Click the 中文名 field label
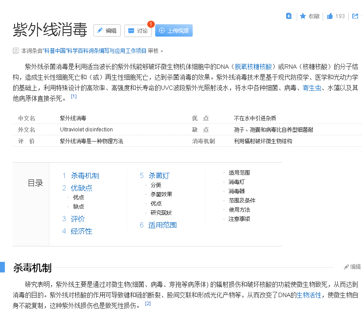The height and width of the screenshot is (313, 362). click(26, 118)
